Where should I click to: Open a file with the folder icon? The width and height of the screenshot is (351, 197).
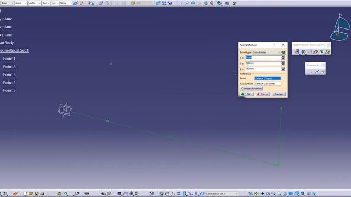pos(31,193)
